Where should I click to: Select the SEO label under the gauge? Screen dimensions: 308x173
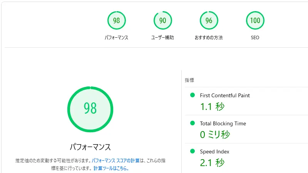tap(255, 38)
